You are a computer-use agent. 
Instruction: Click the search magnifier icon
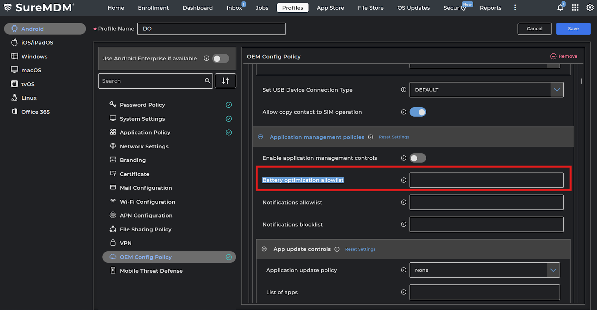[x=207, y=81]
